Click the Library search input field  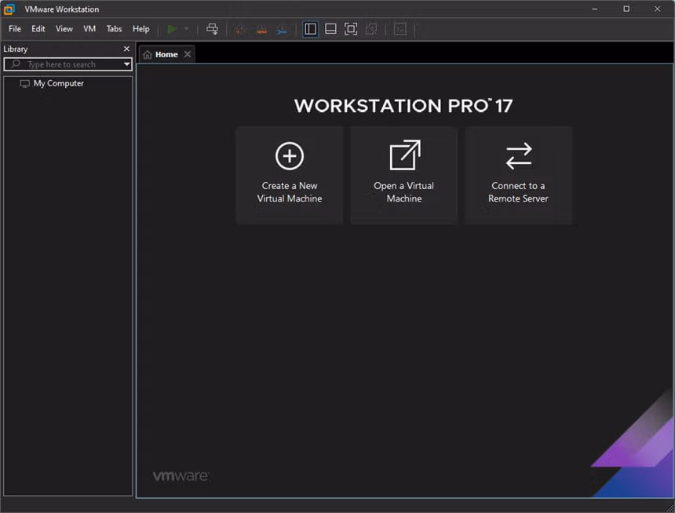(x=67, y=64)
